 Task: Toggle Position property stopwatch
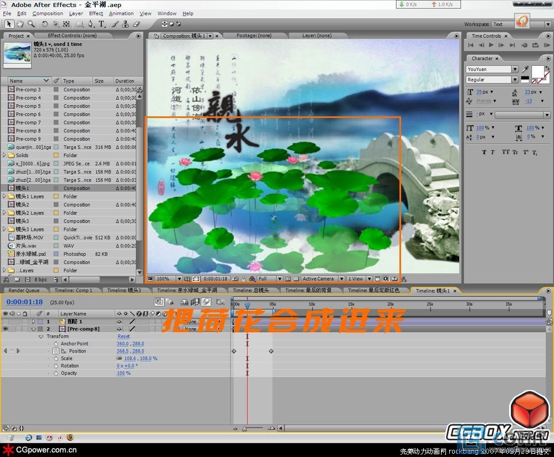click(56, 351)
